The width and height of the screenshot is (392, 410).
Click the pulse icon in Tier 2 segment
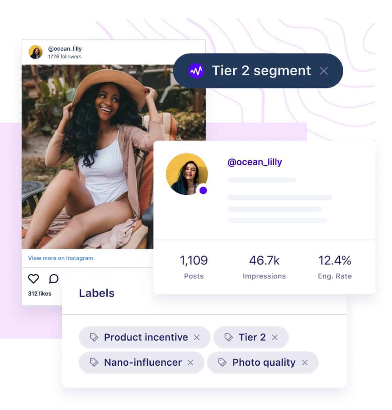(196, 70)
